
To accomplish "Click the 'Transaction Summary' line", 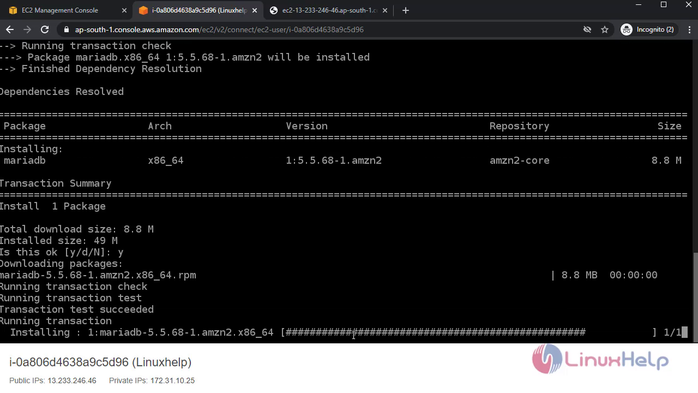I will 56,183.
